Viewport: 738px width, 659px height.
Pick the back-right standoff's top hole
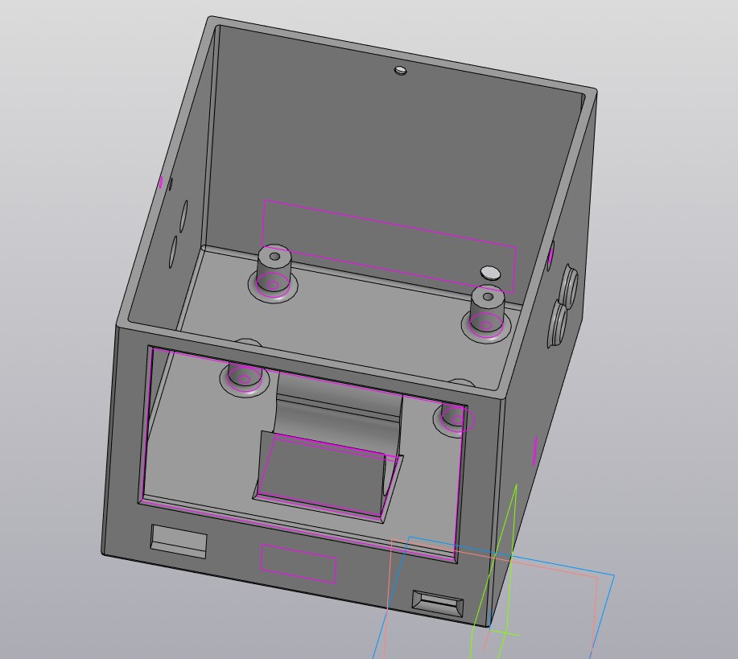tap(488, 297)
